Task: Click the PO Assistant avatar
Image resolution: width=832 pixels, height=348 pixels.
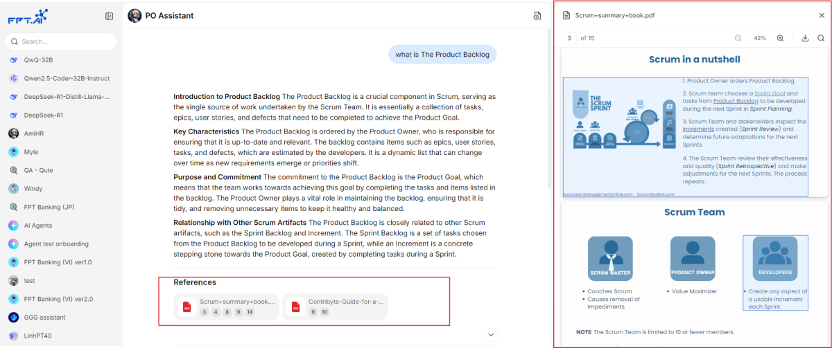Action: [135, 16]
